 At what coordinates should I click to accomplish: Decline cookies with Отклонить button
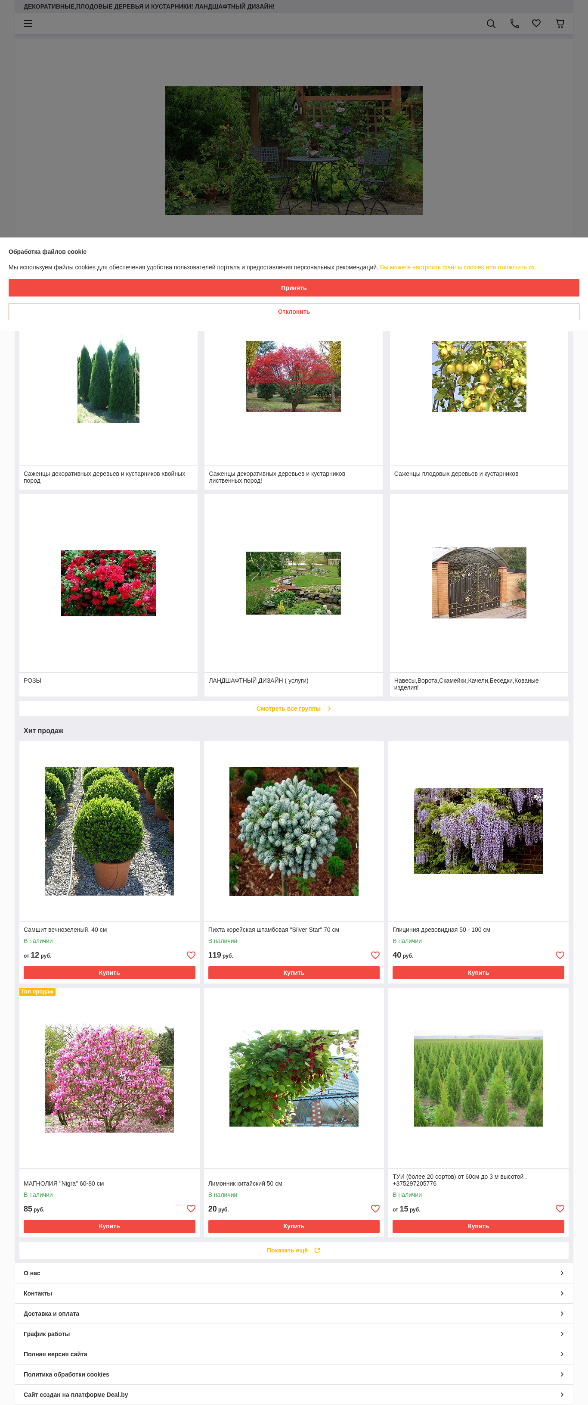pos(294,312)
